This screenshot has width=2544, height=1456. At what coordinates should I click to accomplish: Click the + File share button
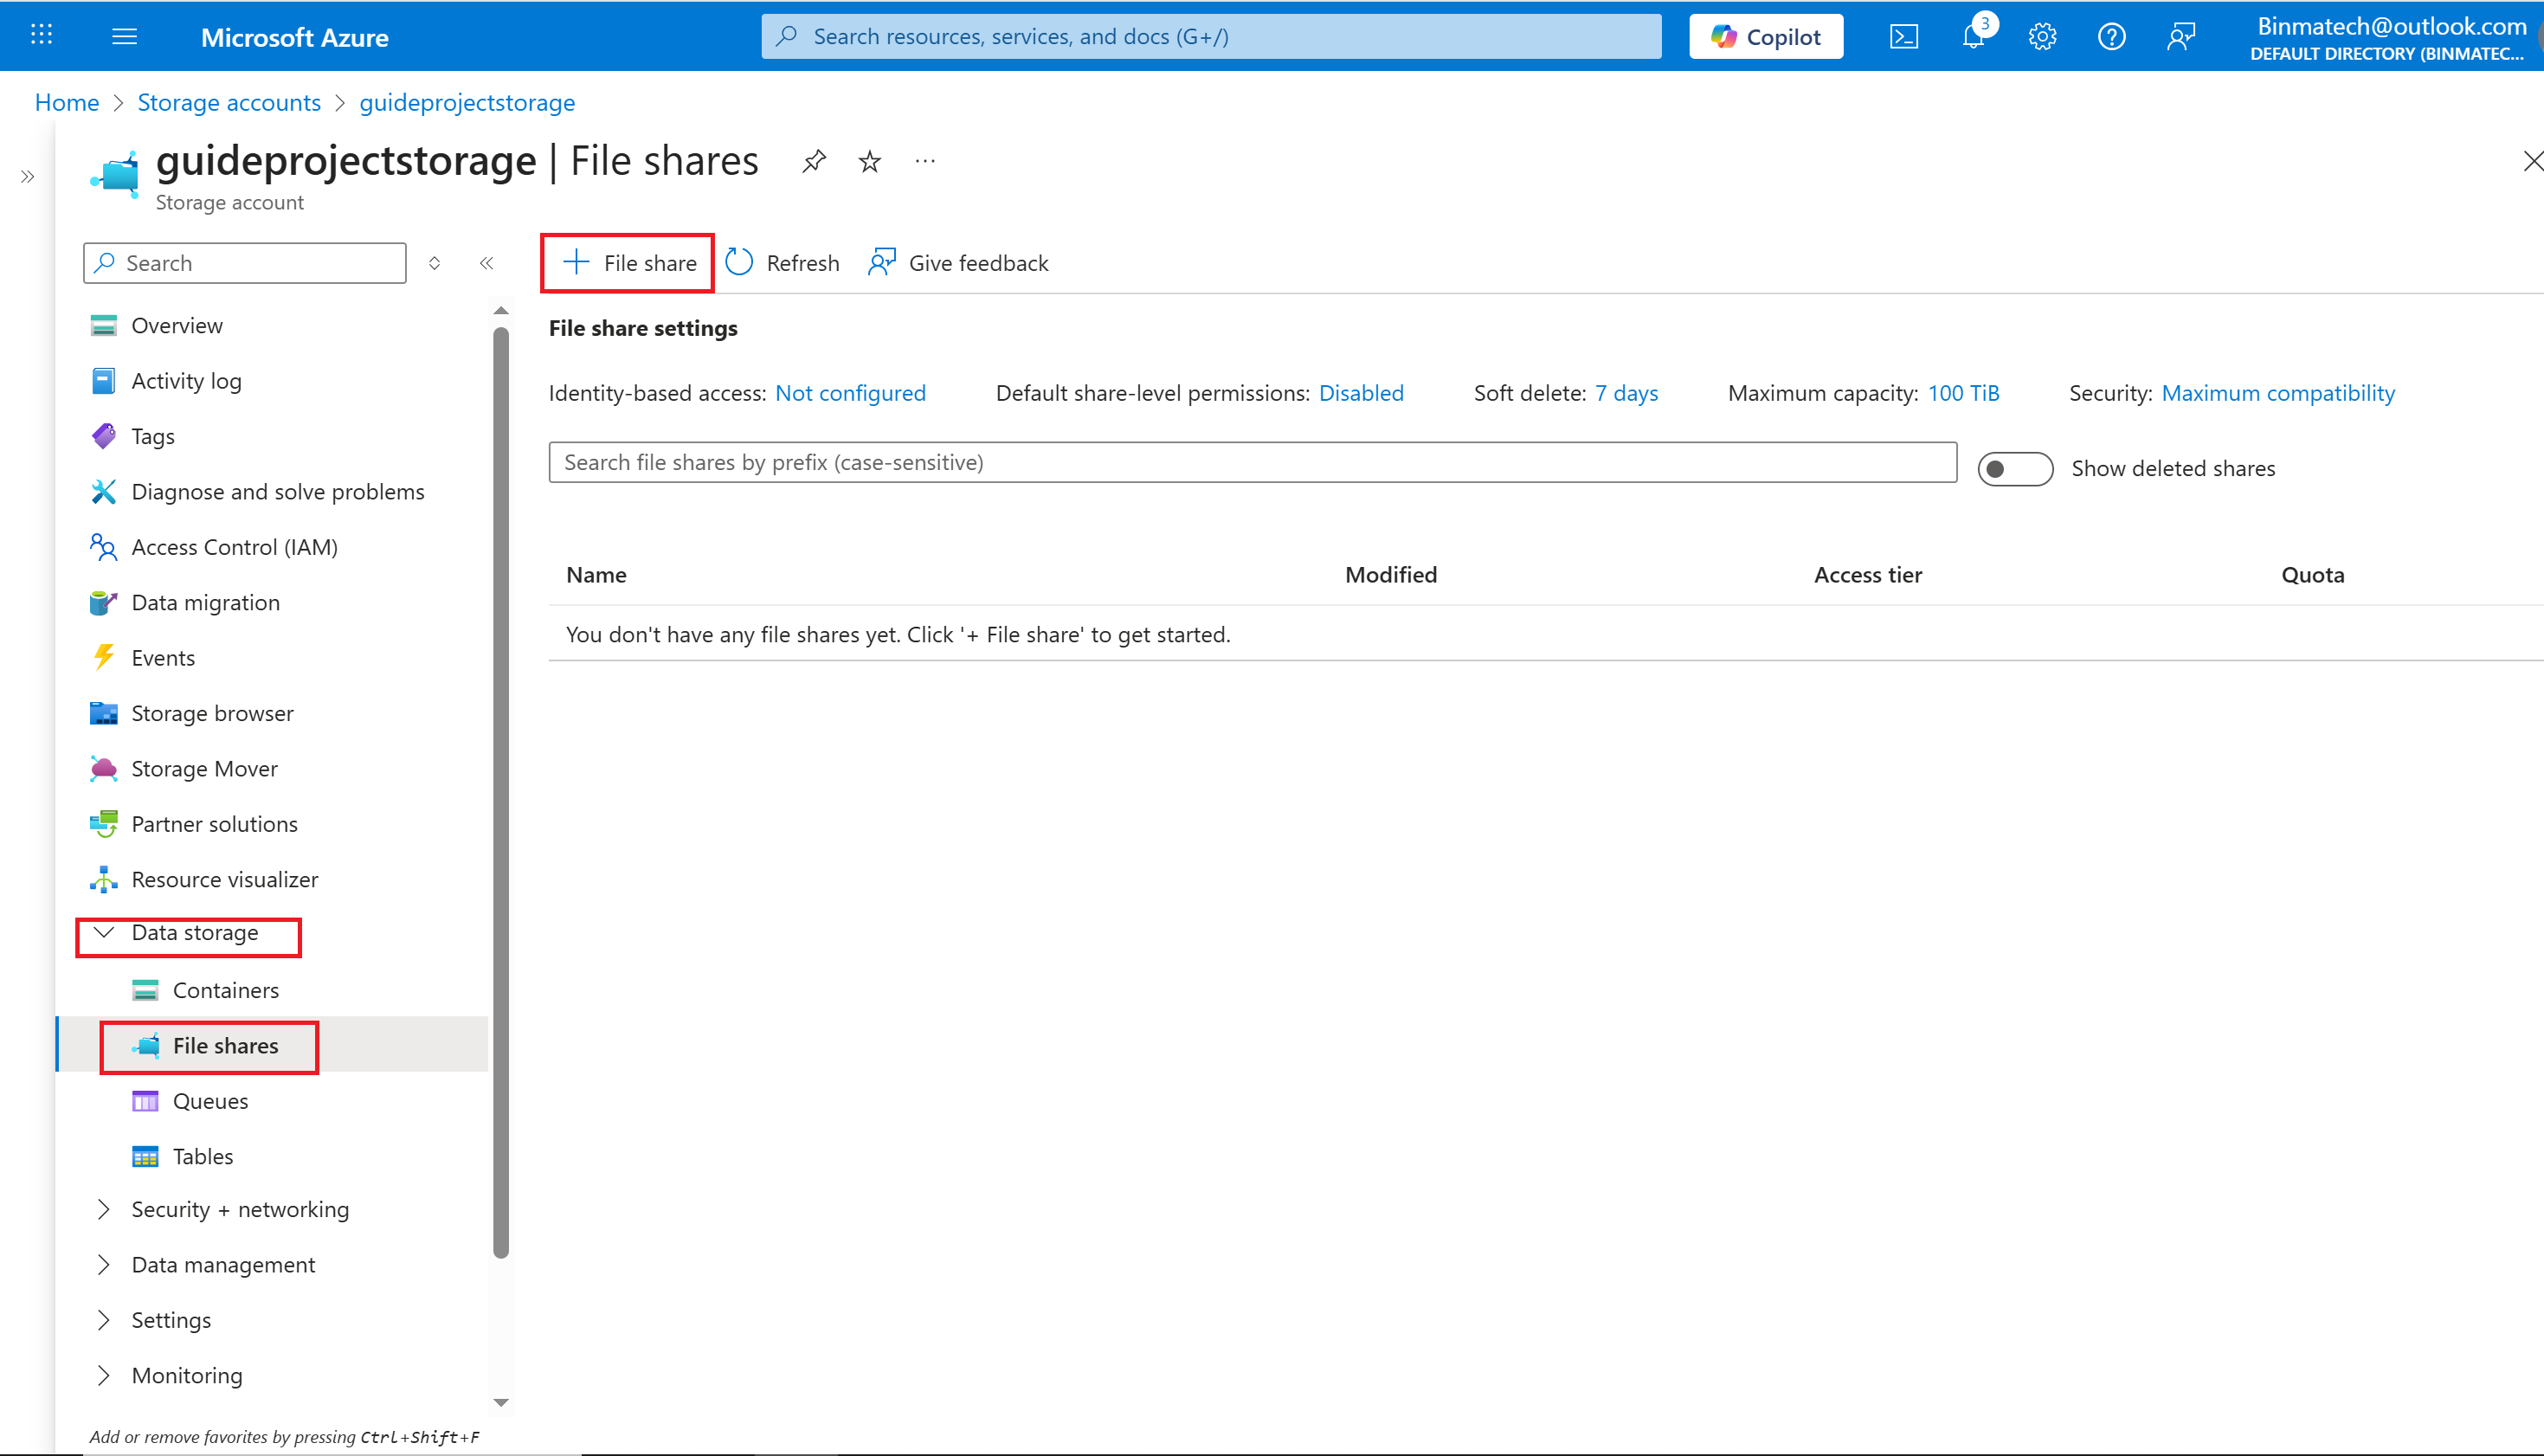pyautogui.click(x=629, y=263)
